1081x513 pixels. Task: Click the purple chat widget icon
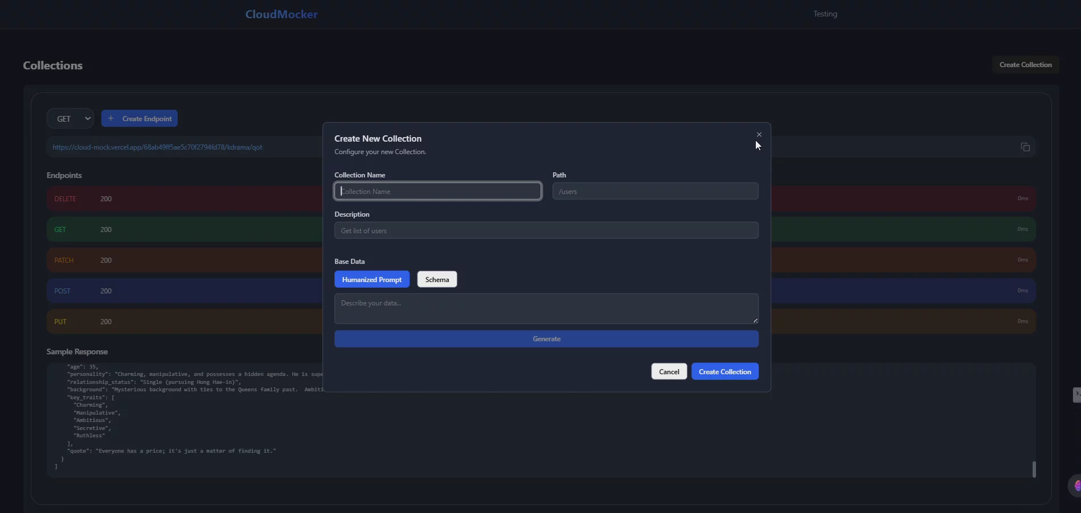[x=1075, y=486]
